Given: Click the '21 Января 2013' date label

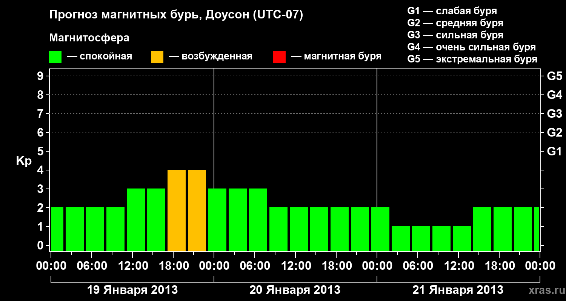Looking at the screenshot, I should click(458, 290).
